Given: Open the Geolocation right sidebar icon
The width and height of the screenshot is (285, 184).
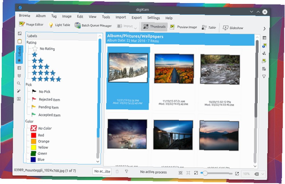Looking at the screenshot, I should (264, 61).
